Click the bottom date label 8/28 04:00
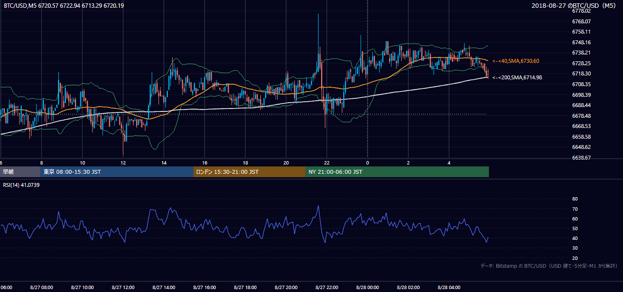623x292 pixels. pos(449,288)
